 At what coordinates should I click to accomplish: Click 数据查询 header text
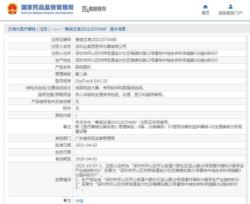coord(97,9)
